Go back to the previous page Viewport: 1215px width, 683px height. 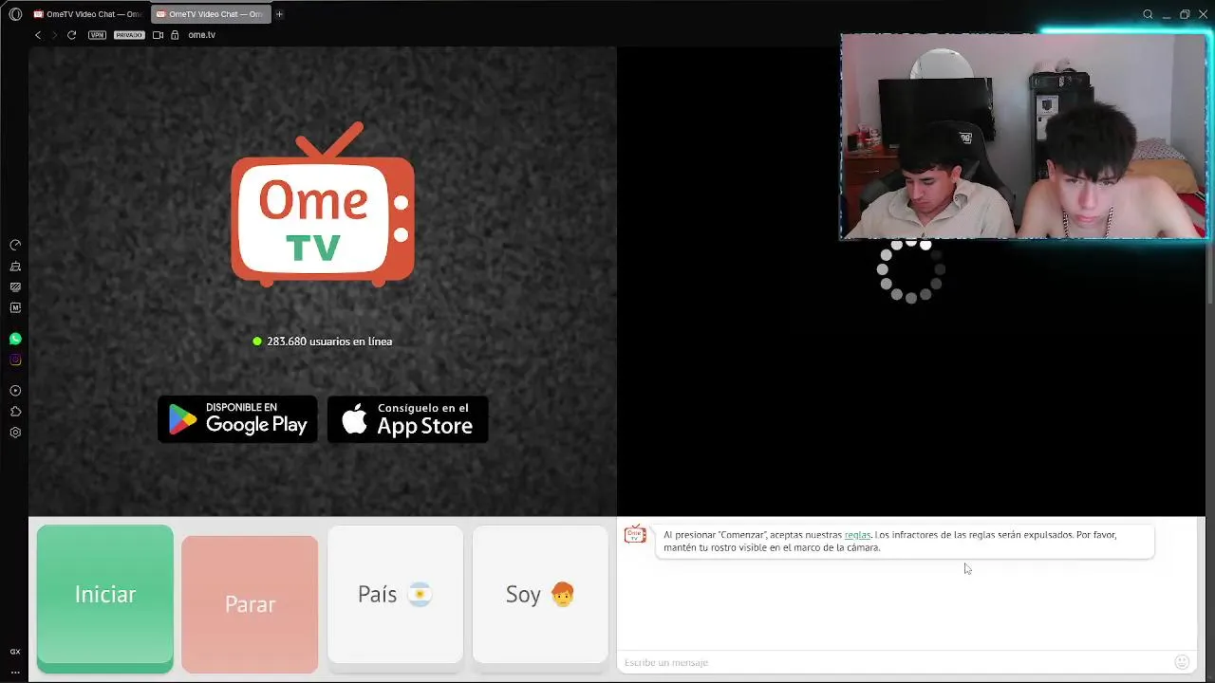point(38,35)
